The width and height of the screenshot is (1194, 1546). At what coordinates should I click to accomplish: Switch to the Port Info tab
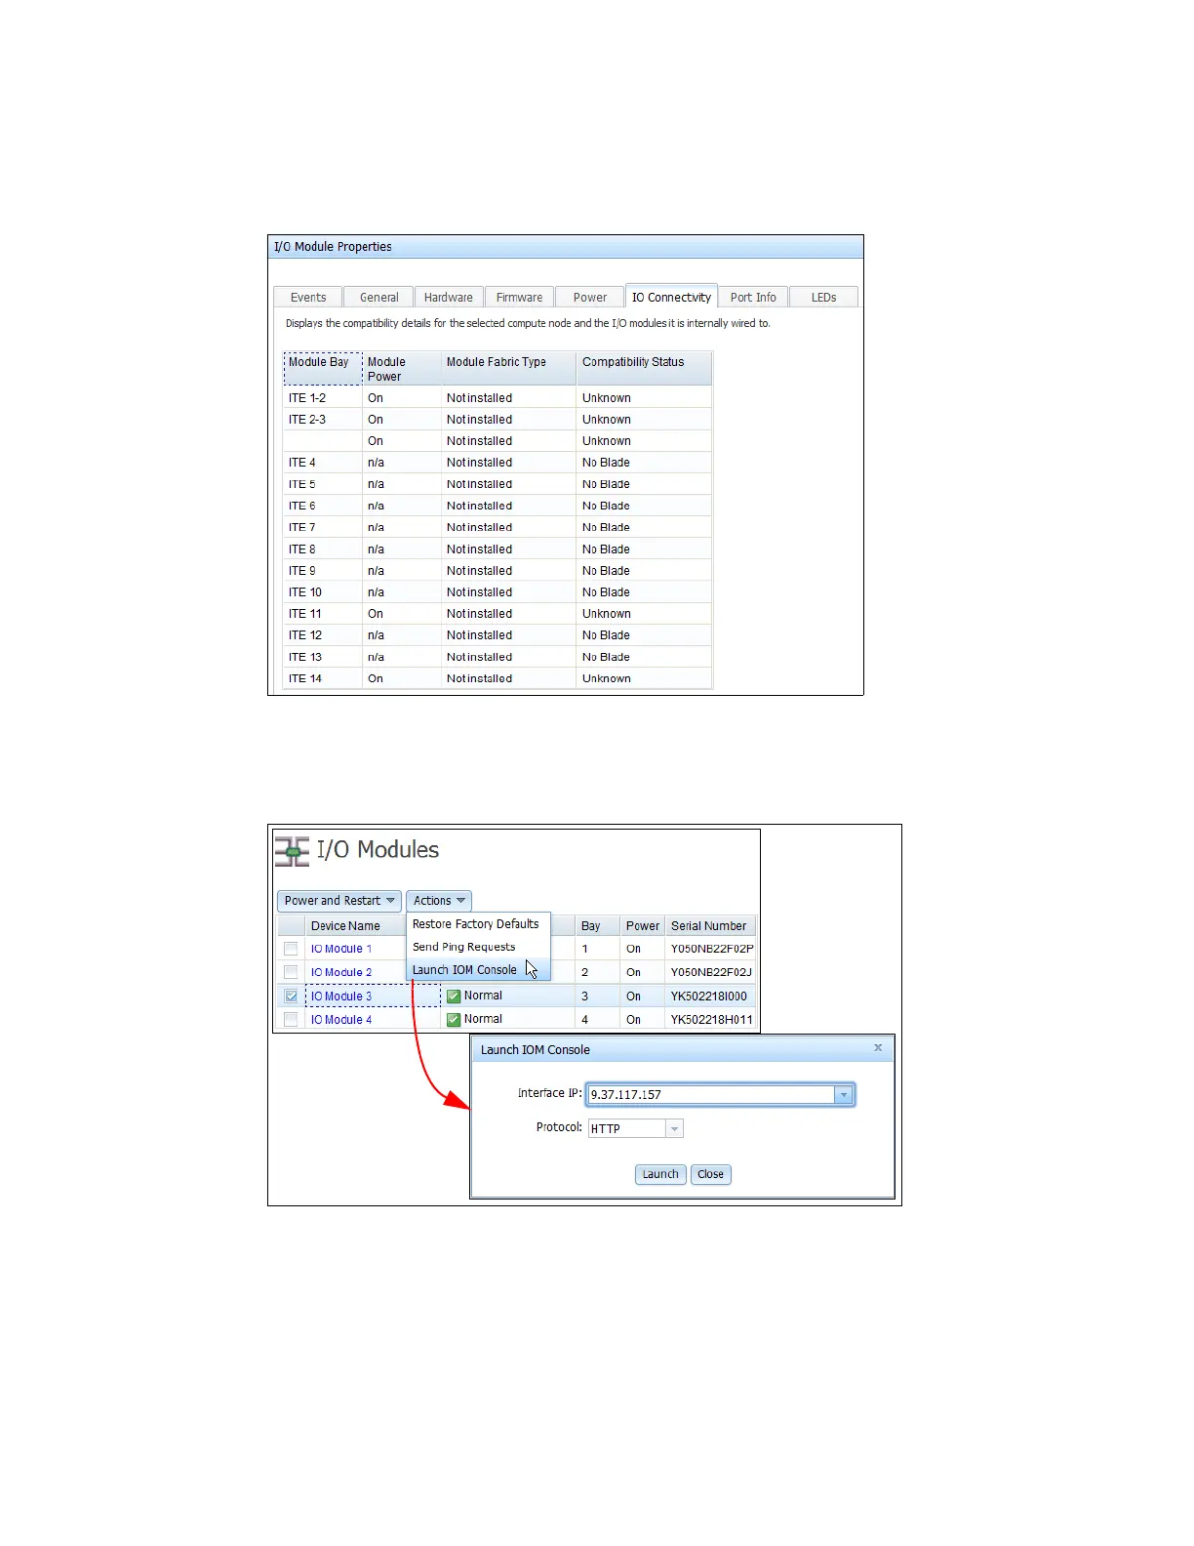753,298
